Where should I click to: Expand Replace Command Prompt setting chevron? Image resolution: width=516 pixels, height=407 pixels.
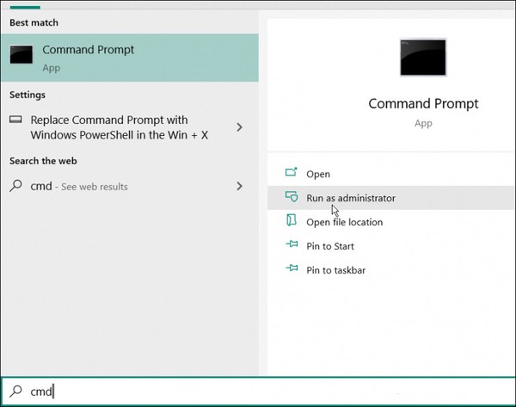(240, 127)
